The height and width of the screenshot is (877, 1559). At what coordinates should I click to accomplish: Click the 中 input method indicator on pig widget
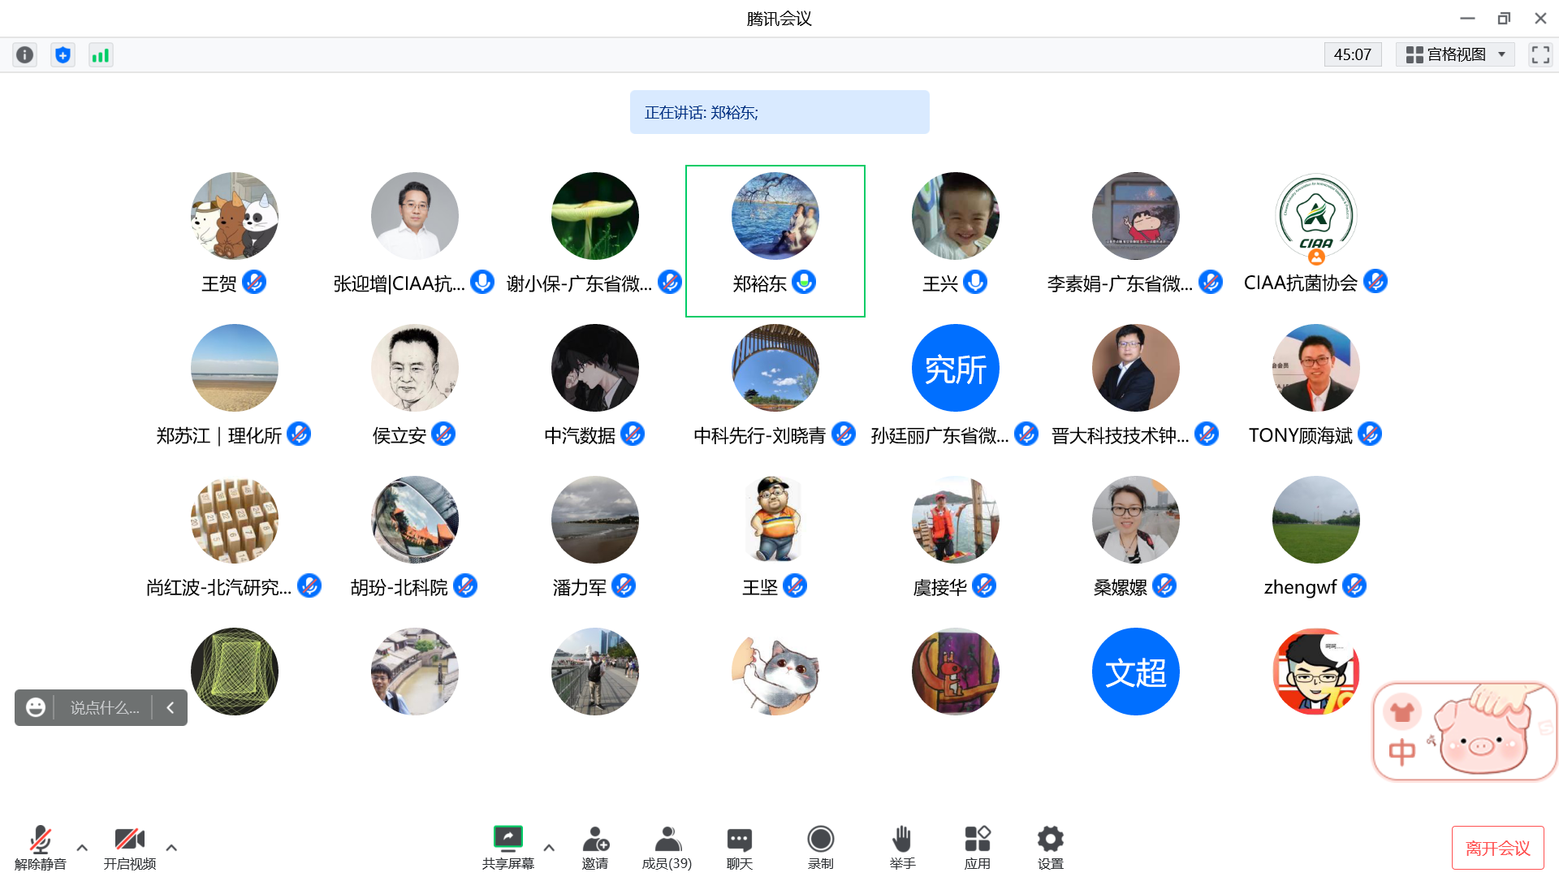[x=1401, y=752]
